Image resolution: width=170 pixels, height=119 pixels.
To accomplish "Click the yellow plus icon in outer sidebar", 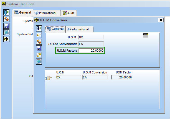I will pyautogui.click(x=6, y=39).
